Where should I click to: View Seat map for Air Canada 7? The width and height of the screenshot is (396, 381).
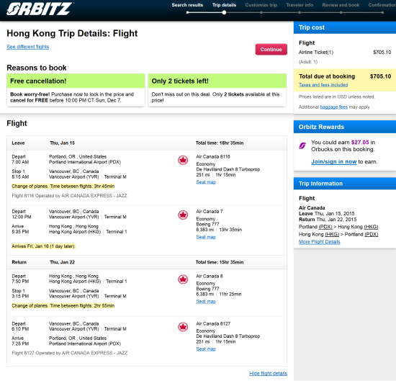[206, 237]
